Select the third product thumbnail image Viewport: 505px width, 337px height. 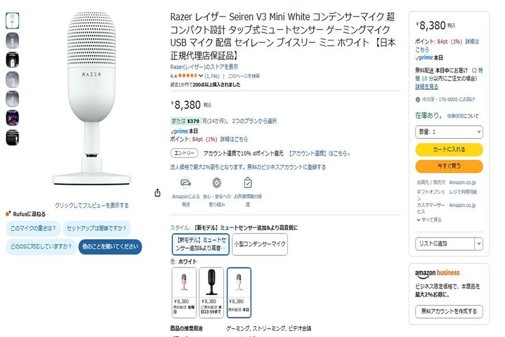click(12, 60)
